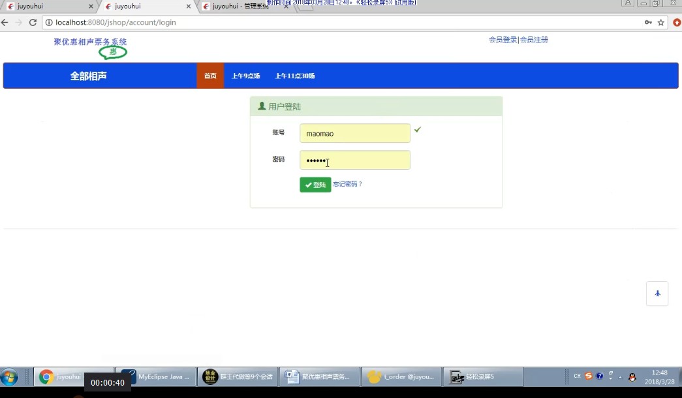The image size is (682, 398).
Task: Click QQ penguin tray icon
Action: click(x=632, y=376)
